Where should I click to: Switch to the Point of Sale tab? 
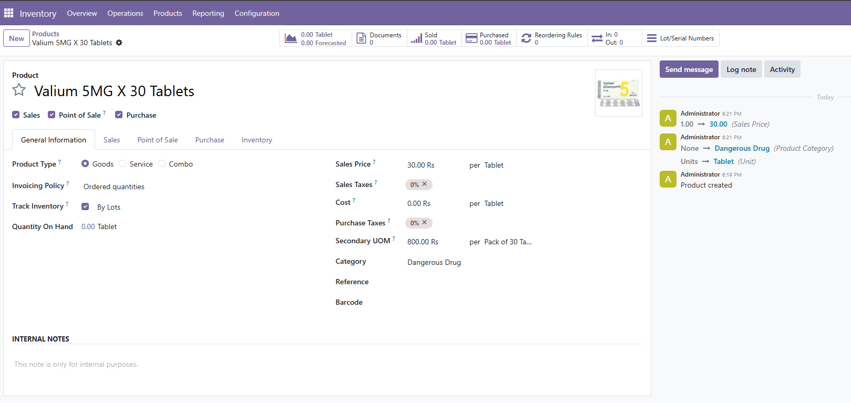click(x=158, y=140)
